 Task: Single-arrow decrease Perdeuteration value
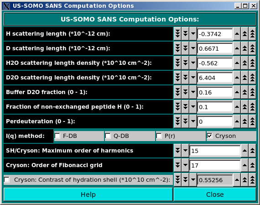pos(193,121)
